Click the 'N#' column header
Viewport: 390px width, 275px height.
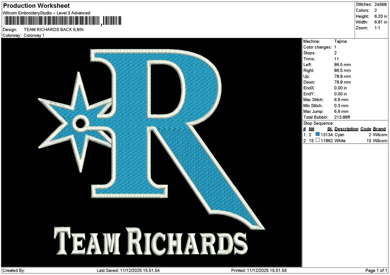click(x=311, y=129)
